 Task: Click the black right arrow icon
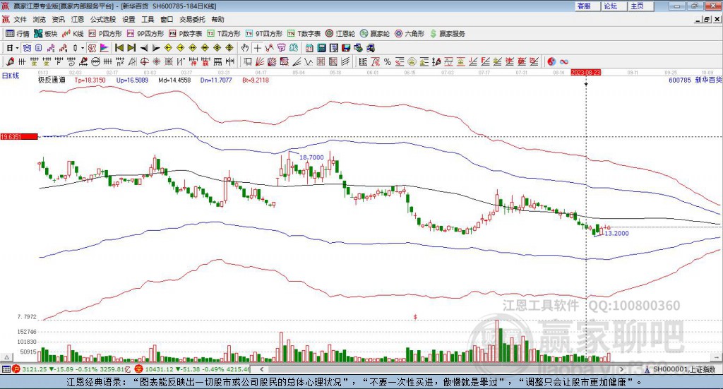tap(156, 48)
